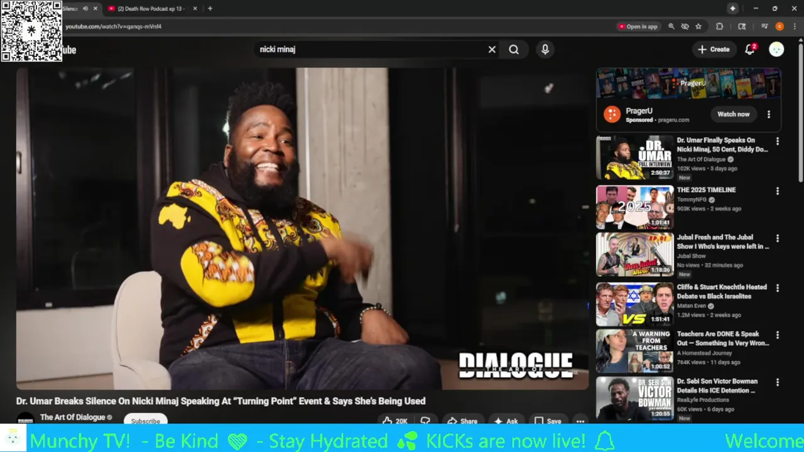Open The Art Of Dialogue channel name

point(72,417)
